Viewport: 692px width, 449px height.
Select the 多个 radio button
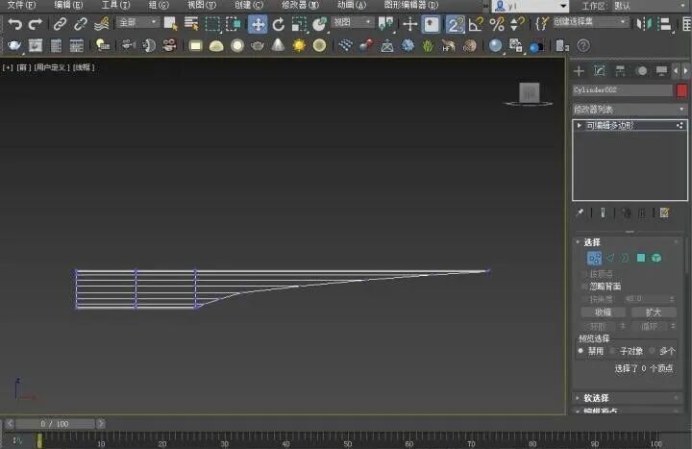[653, 351]
